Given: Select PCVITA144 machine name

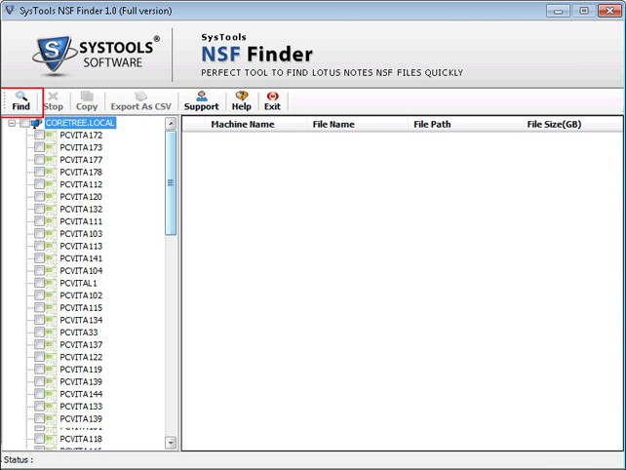Looking at the screenshot, I should click(81, 394).
